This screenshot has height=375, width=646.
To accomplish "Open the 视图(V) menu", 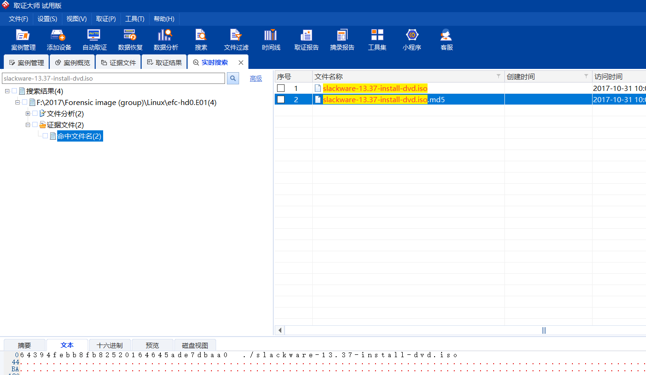I will pyautogui.click(x=76, y=19).
